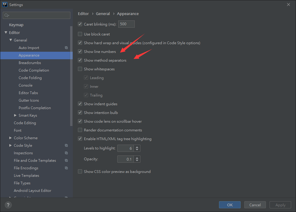Click the IntelliJ logo in title bar
The height and width of the screenshot is (212, 296).
point(5,5)
